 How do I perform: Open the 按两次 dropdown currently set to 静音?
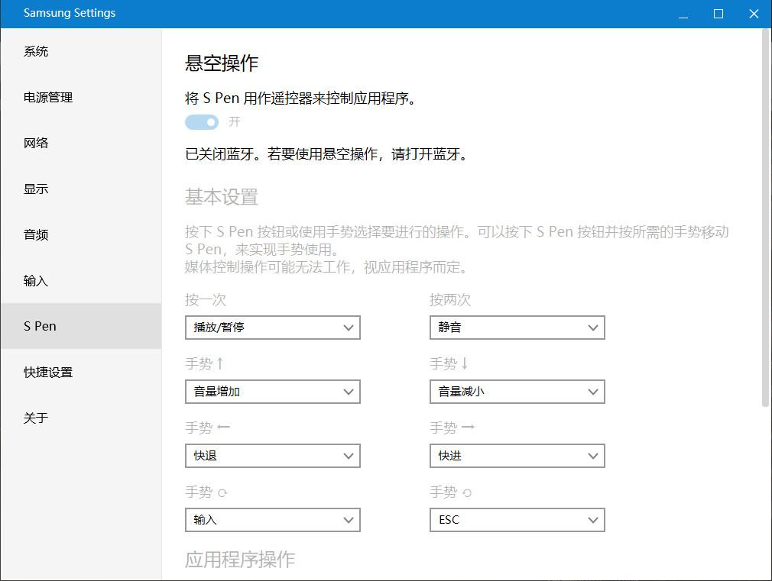pyautogui.click(x=517, y=328)
